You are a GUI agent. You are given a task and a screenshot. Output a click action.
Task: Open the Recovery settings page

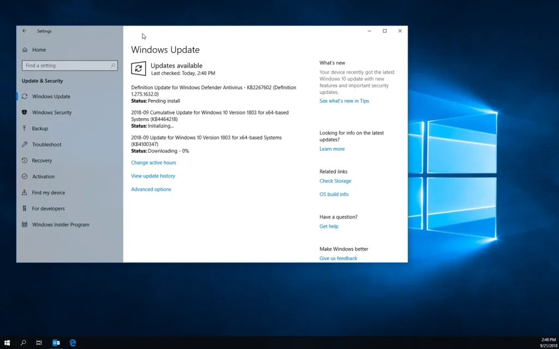tap(42, 161)
